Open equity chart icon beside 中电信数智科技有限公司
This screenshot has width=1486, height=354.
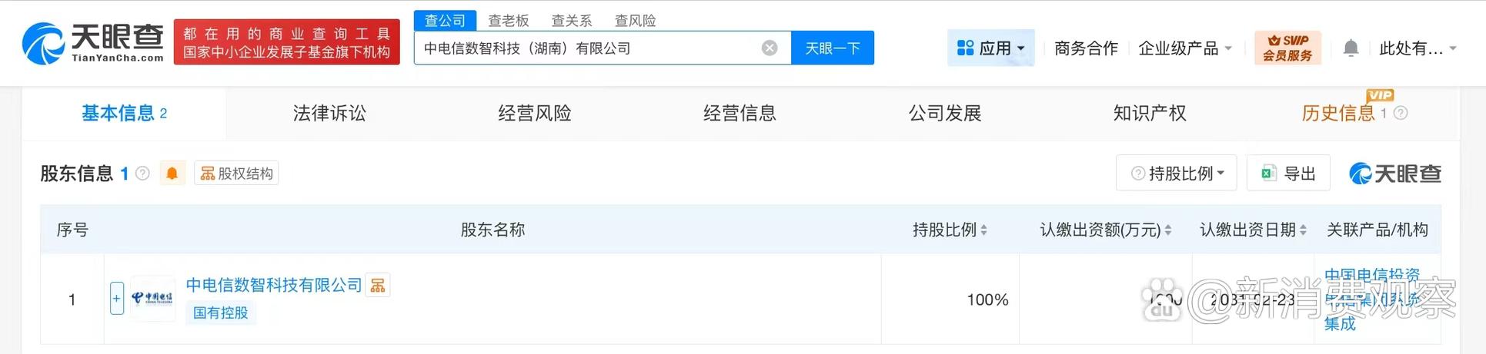coord(378,286)
